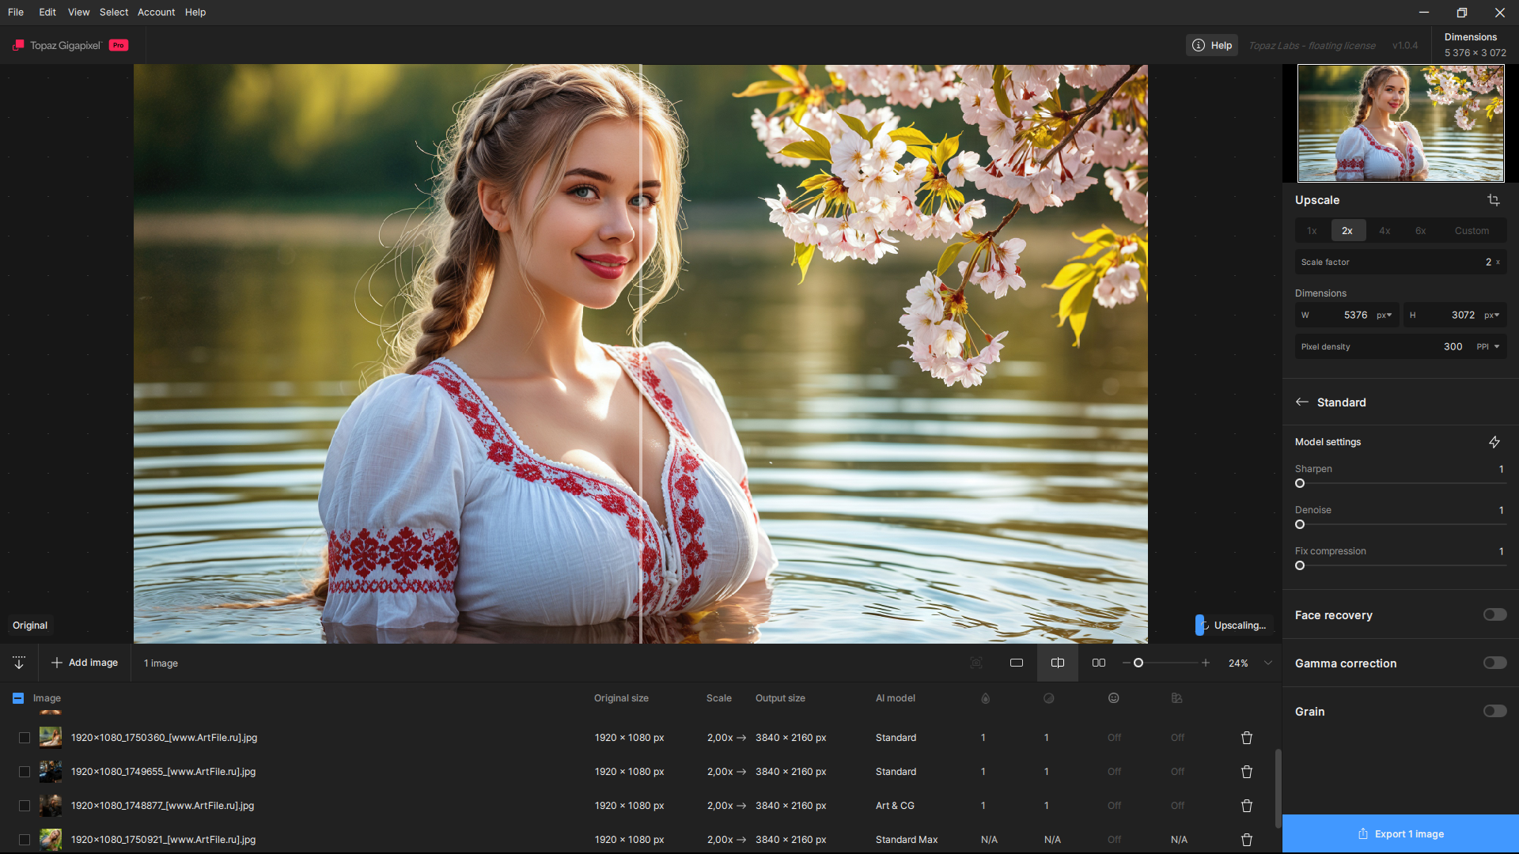Screen dimensions: 1519x854
Task: Open the crop tool beside Upscale
Action: (1493, 200)
